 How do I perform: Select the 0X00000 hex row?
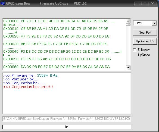point(59,21)
